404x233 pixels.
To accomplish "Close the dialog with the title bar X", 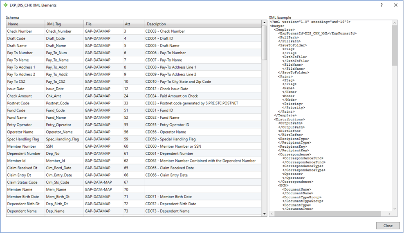I will pyautogui.click(x=395, y=5).
